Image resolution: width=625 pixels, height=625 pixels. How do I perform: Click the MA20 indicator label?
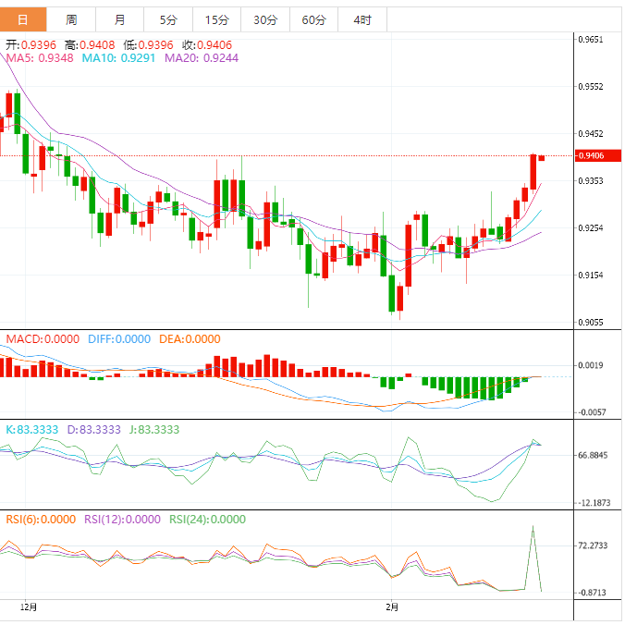(201, 58)
